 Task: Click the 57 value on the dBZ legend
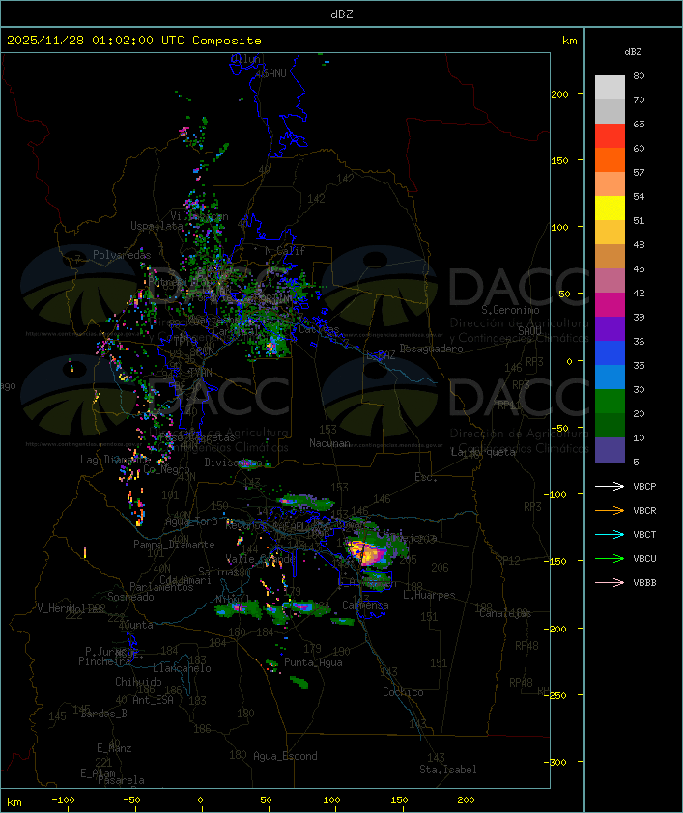(639, 173)
